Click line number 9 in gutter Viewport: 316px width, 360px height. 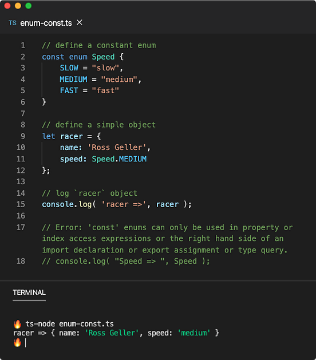pyautogui.click(x=23, y=136)
